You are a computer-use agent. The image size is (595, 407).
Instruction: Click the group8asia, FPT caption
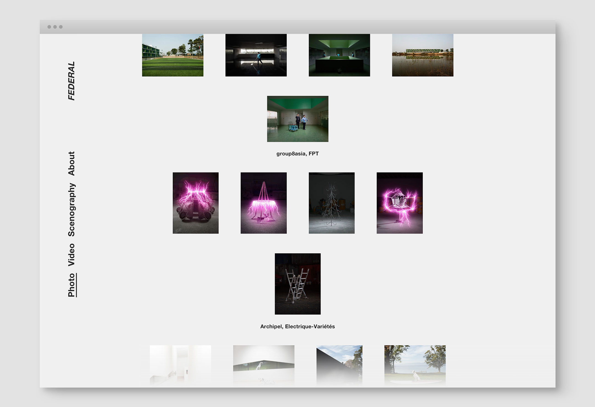297,154
